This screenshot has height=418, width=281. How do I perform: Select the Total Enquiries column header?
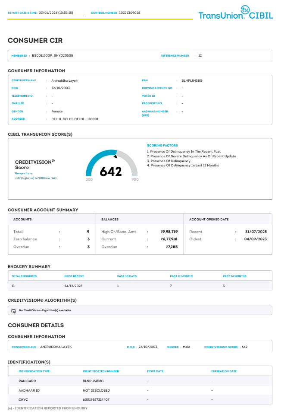tap(24, 276)
